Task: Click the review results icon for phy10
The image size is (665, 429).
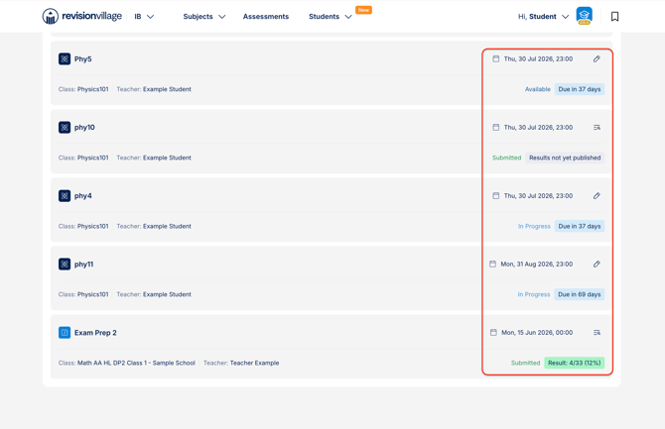Action: pyautogui.click(x=597, y=128)
